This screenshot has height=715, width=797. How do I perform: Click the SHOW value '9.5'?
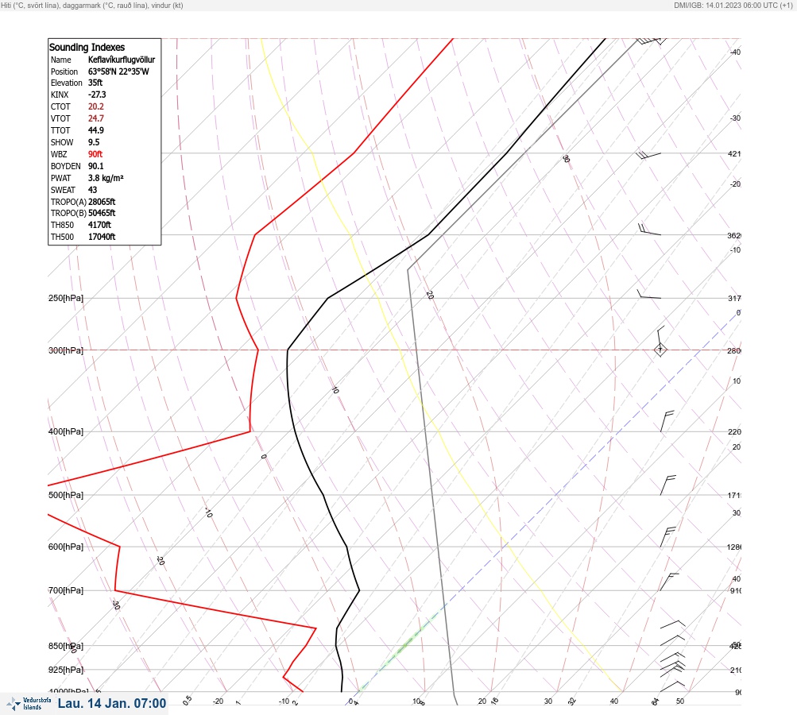pyautogui.click(x=94, y=142)
